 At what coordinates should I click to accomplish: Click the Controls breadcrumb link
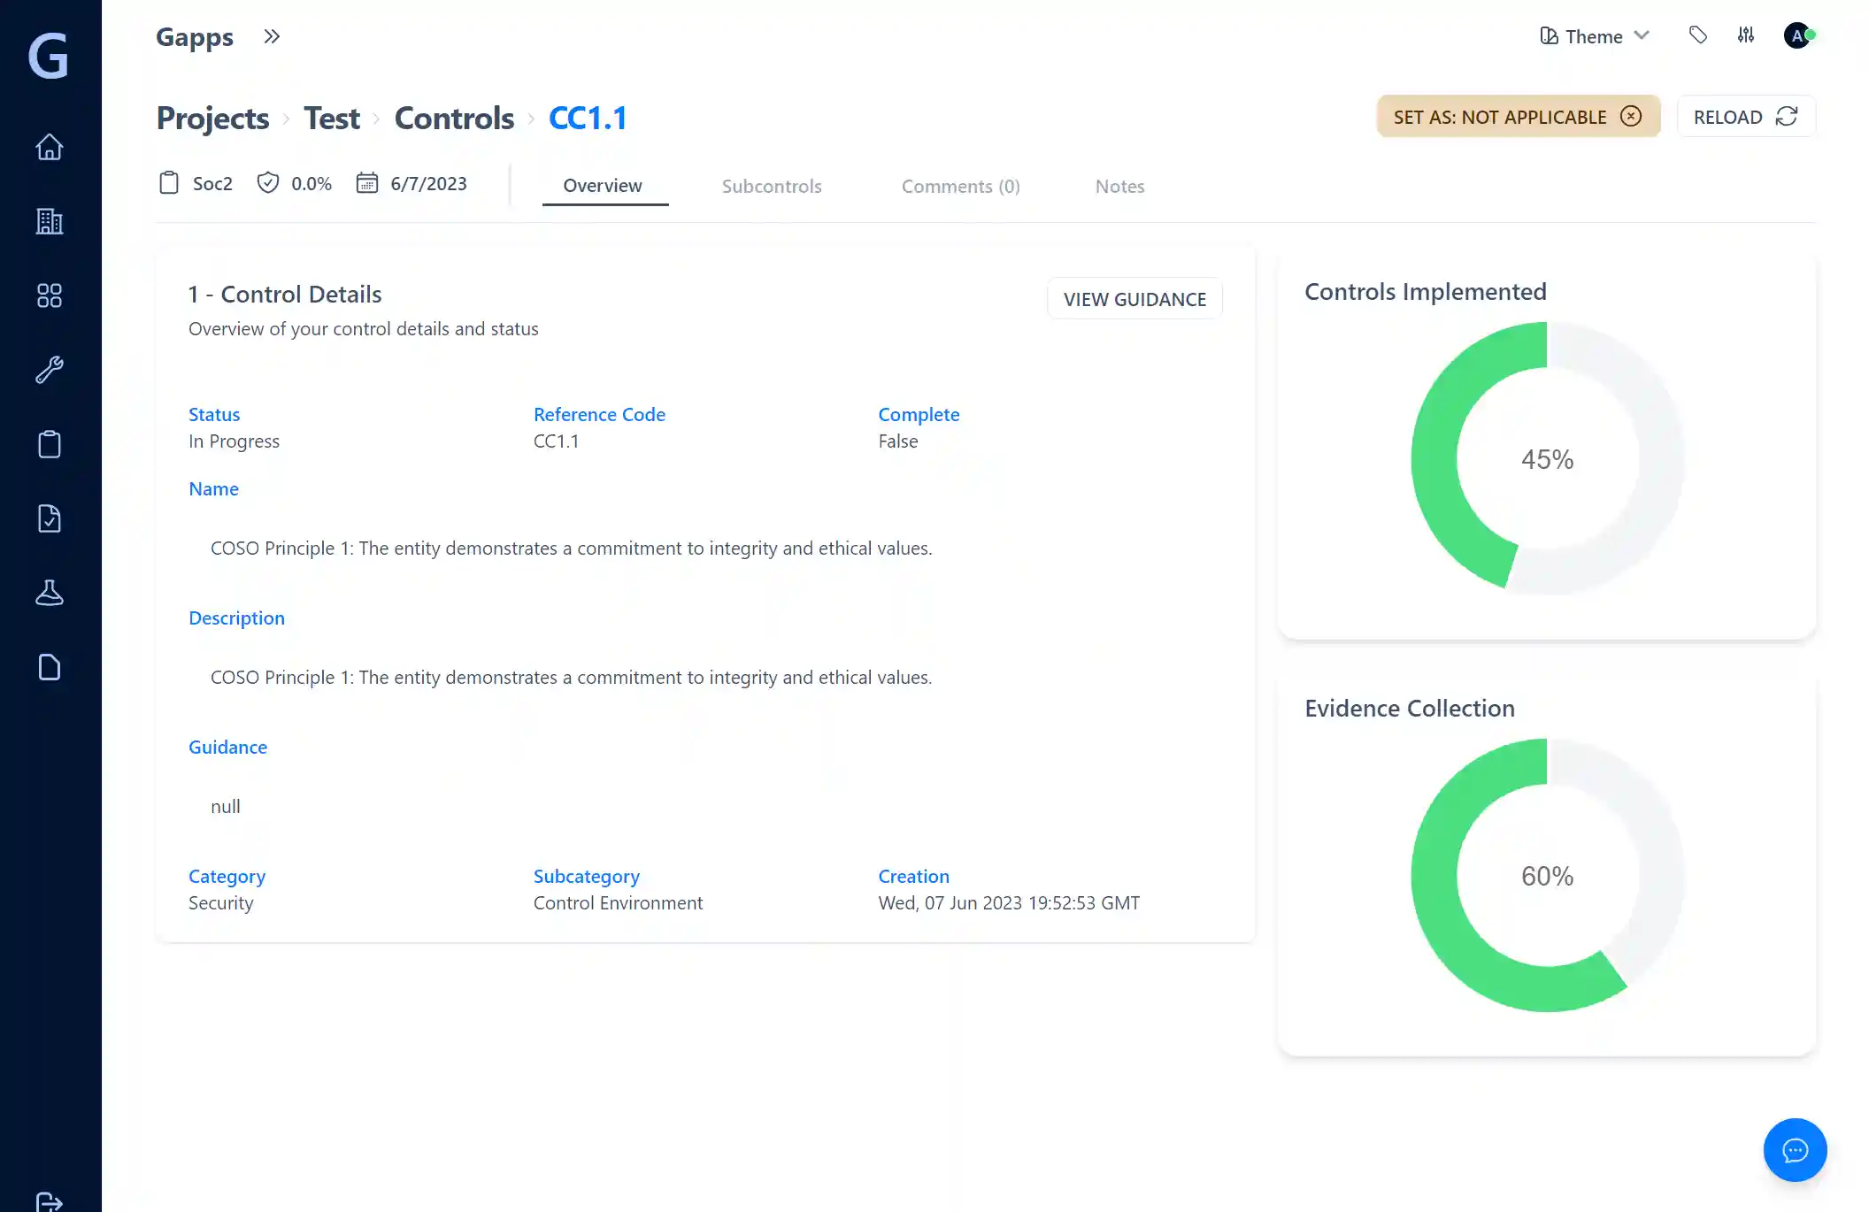(454, 118)
